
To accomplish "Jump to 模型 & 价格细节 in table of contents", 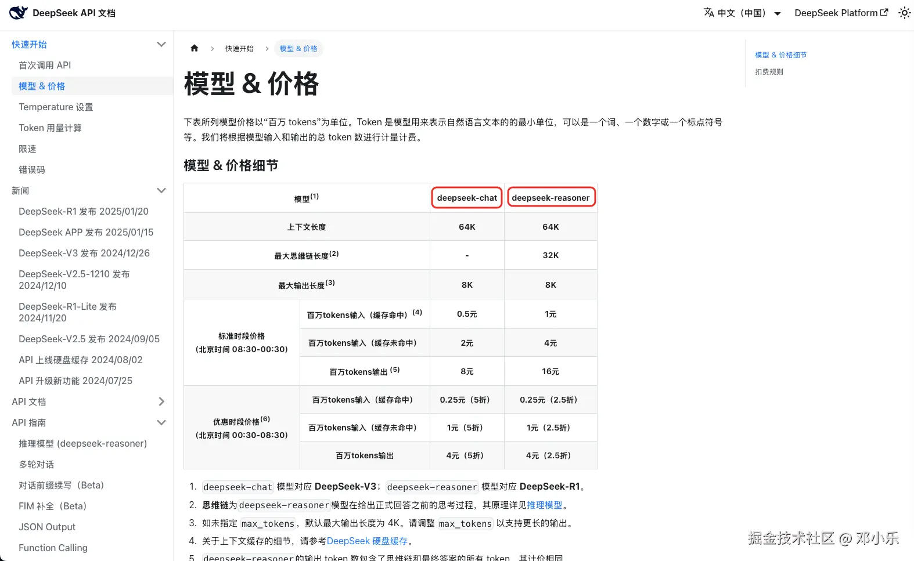I will point(780,55).
